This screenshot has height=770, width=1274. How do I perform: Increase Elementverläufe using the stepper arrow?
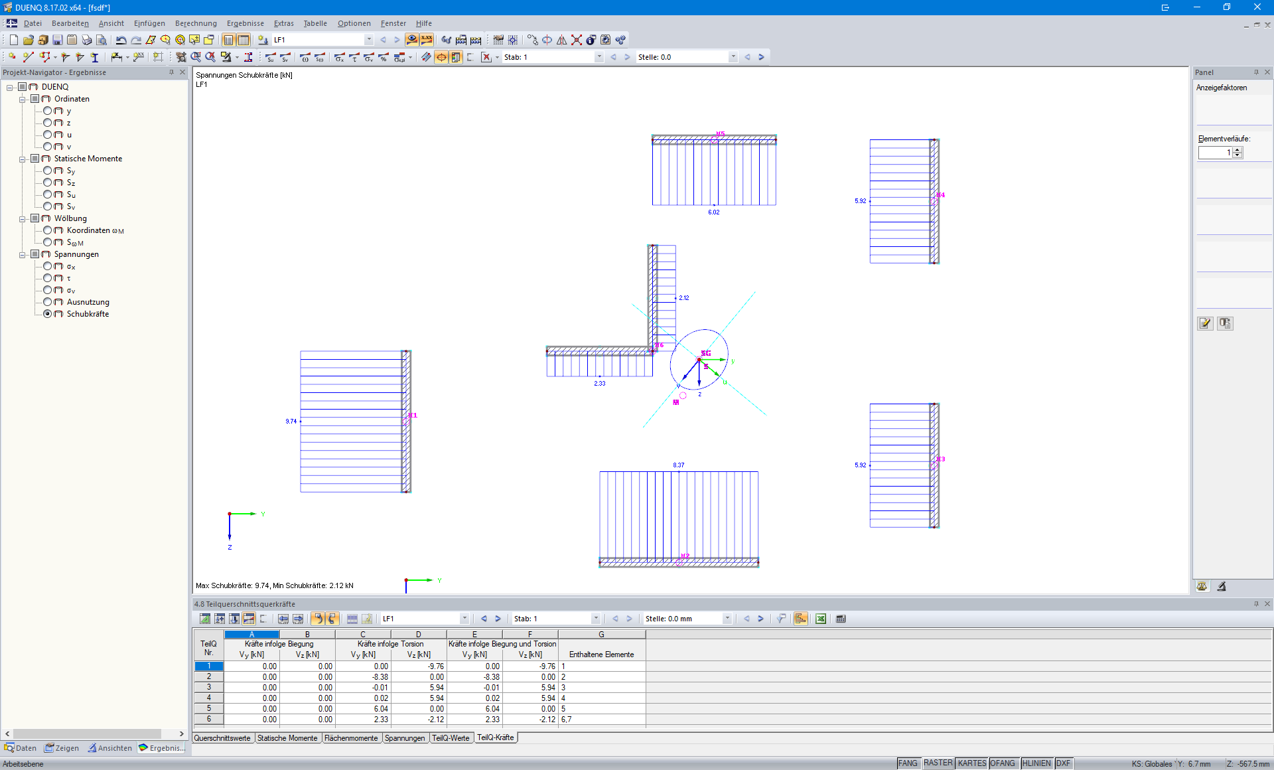point(1238,149)
